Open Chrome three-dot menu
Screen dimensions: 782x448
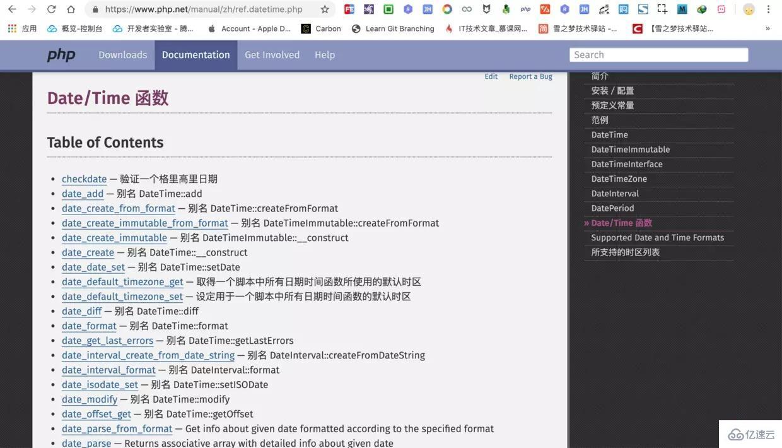tap(768, 9)
